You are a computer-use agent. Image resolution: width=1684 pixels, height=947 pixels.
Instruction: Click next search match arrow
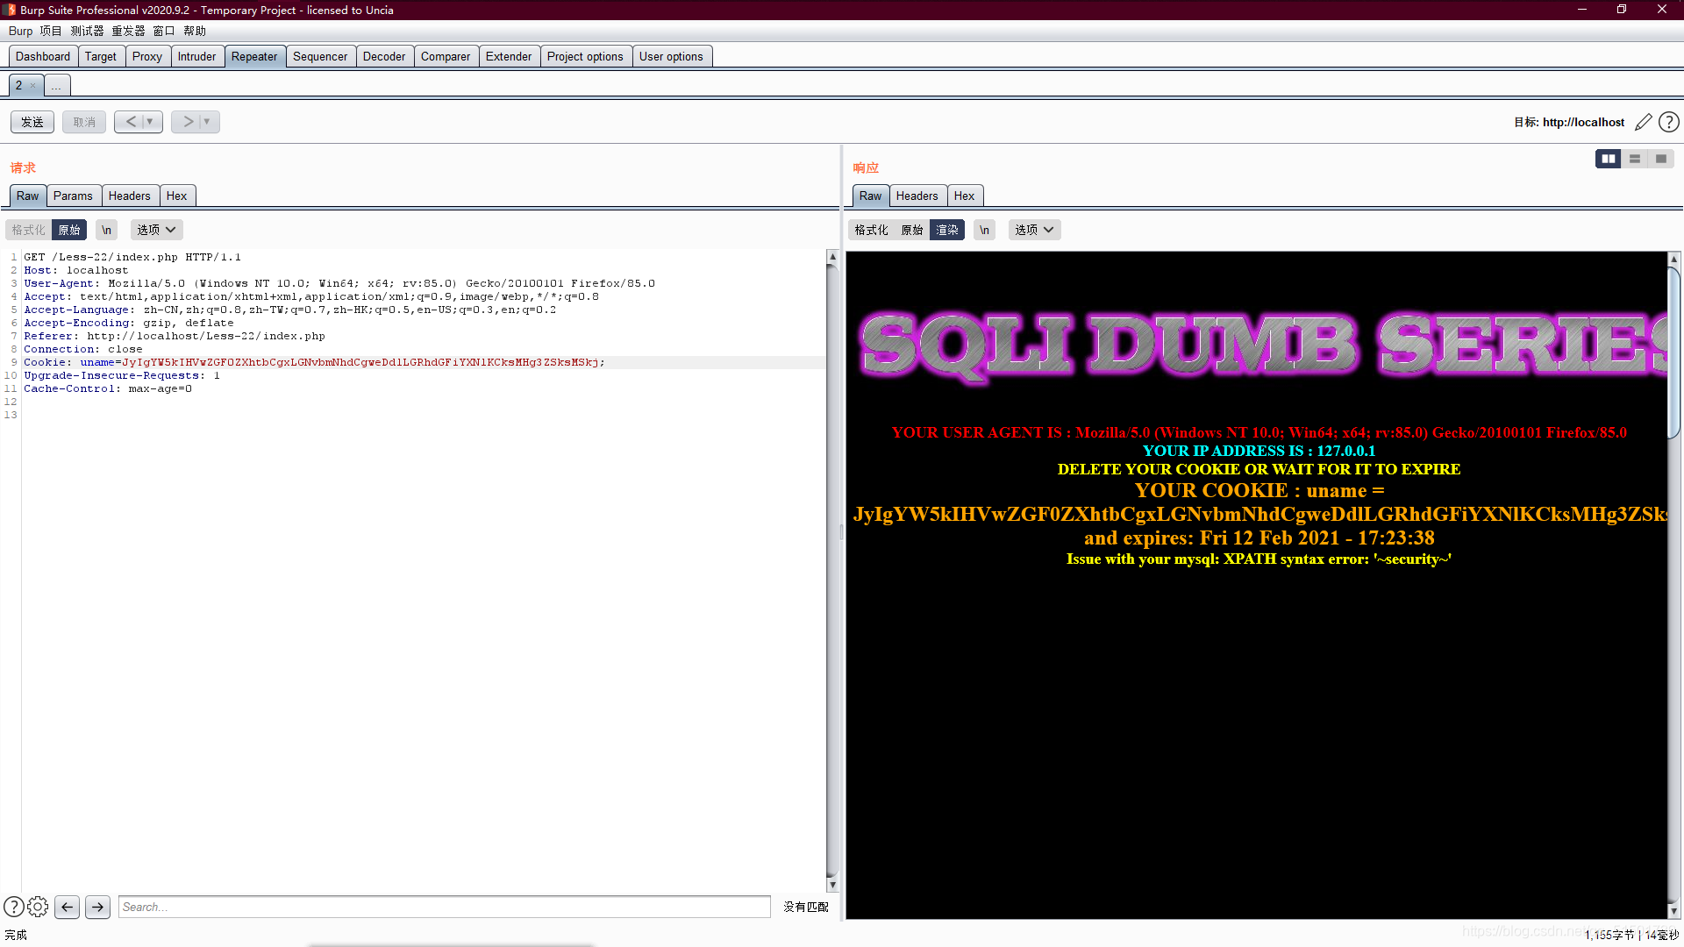(97, 907)
